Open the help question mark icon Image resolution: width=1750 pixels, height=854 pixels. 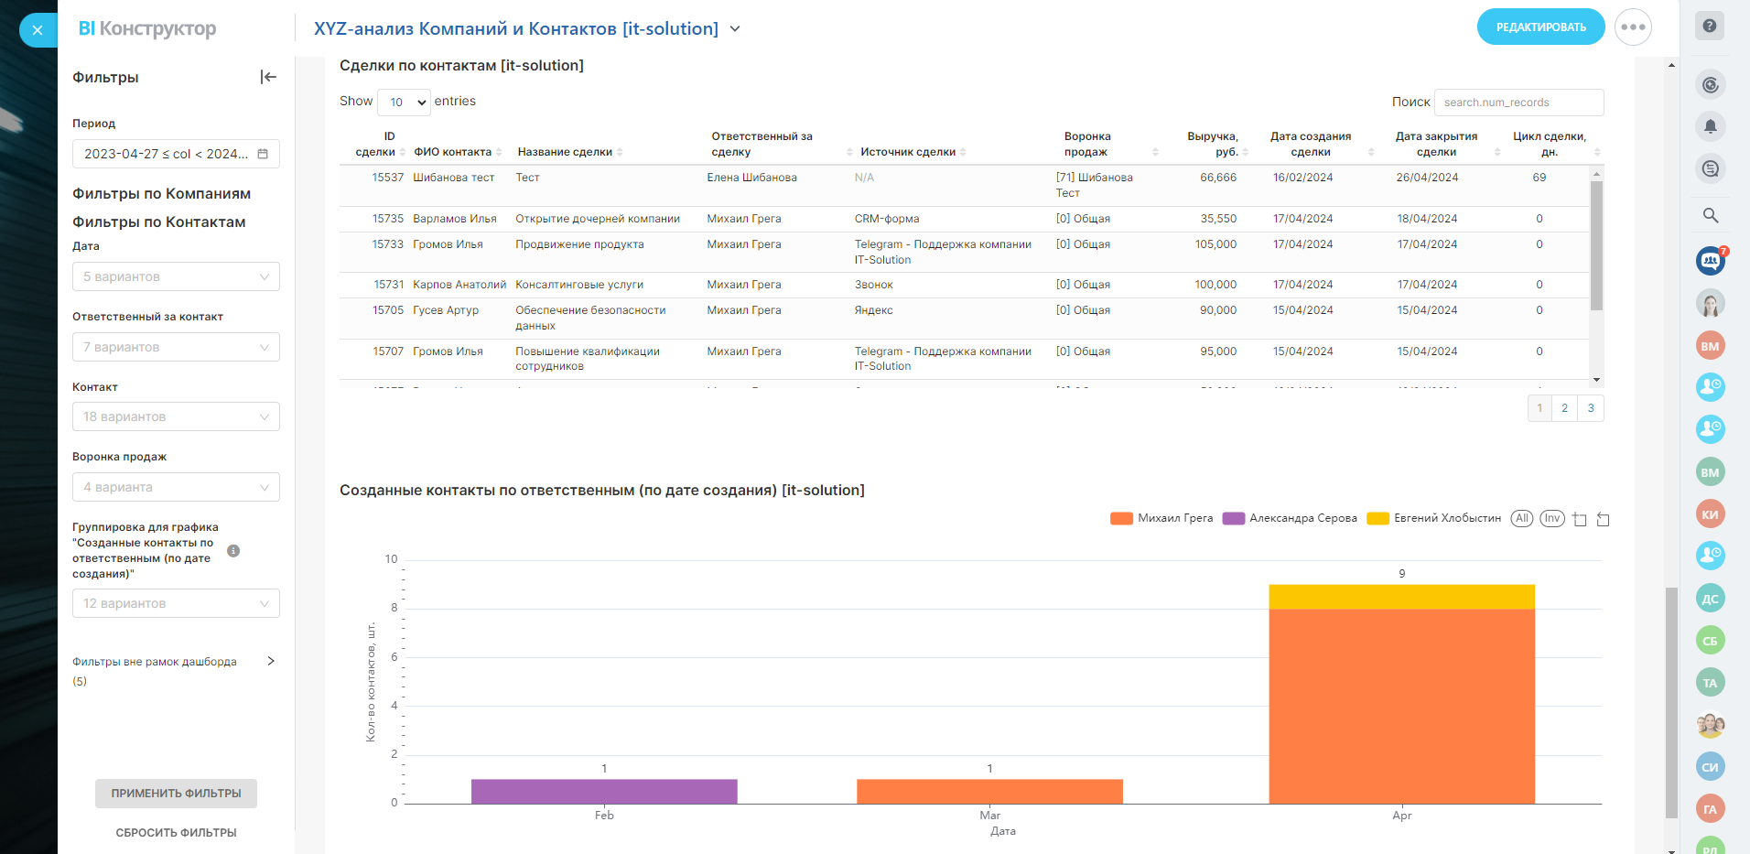(1709, 27)
